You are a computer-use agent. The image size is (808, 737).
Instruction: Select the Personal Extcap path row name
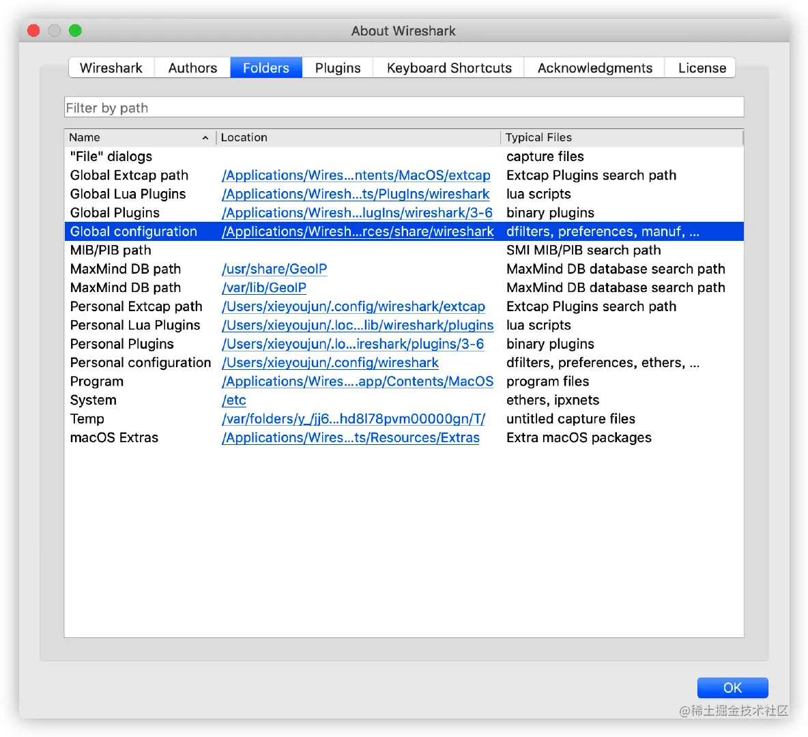click(x=136, y=306)
